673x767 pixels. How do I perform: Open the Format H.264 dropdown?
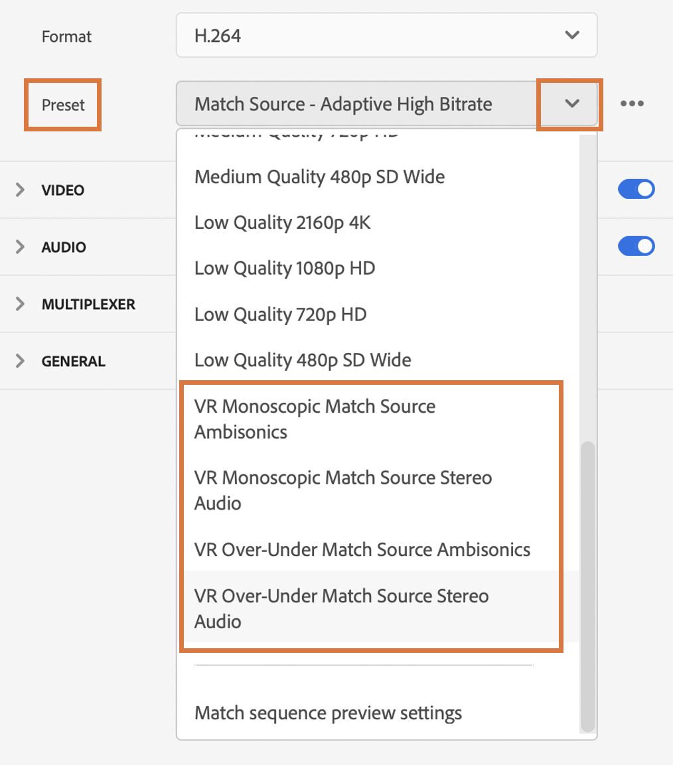tap(386, 35)
